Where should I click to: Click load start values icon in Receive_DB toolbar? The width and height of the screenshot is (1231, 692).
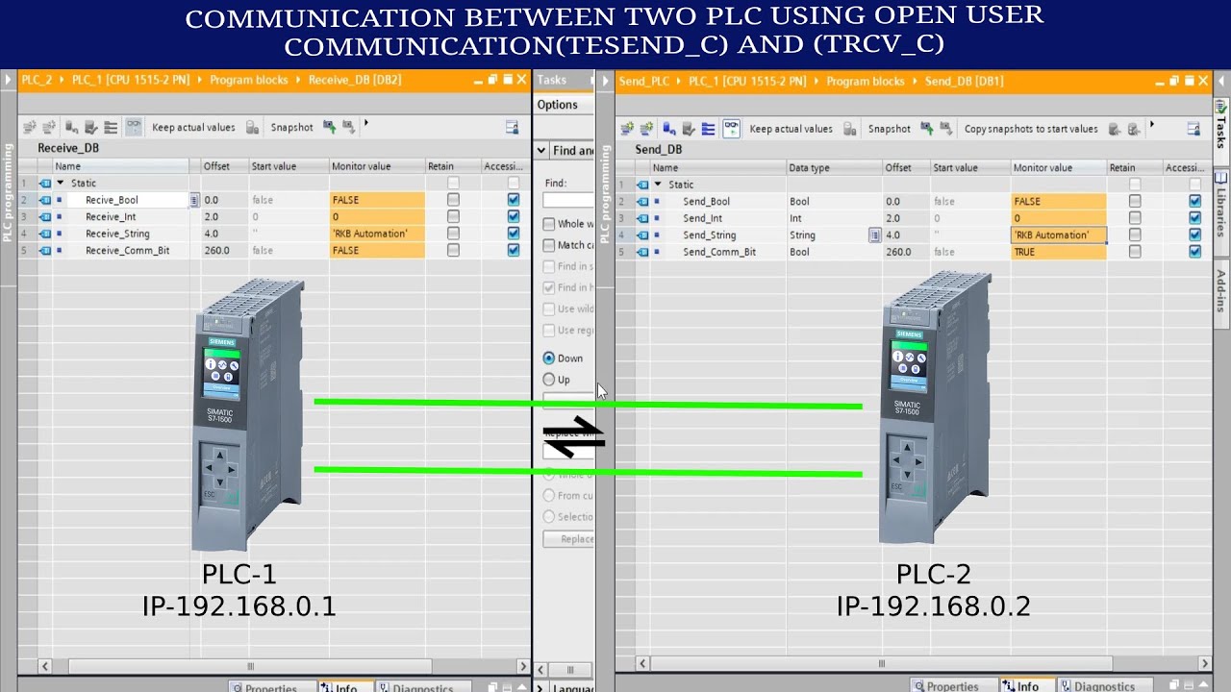pos(348,127)
